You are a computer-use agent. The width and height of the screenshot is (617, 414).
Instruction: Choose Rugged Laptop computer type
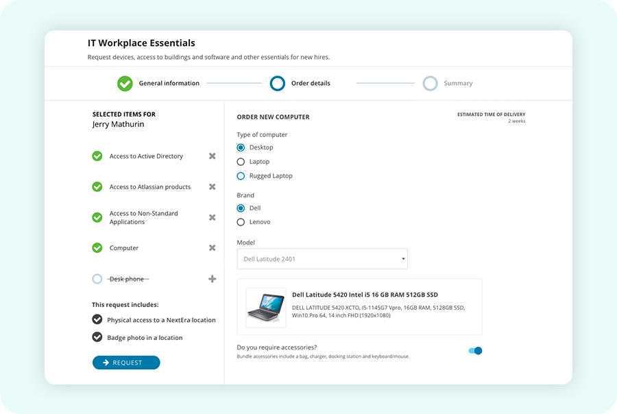(x=241, y=176)
